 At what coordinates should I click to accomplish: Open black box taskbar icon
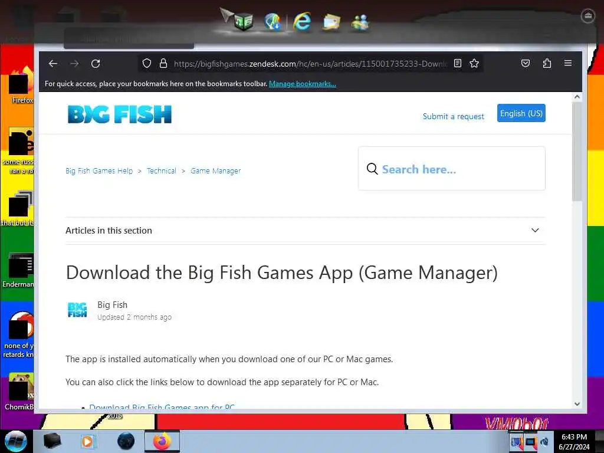52,441
